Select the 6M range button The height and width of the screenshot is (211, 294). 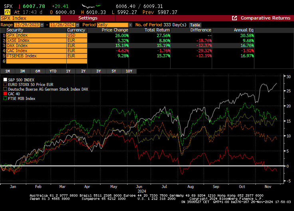pyautogui.click(x=38, y=71)
